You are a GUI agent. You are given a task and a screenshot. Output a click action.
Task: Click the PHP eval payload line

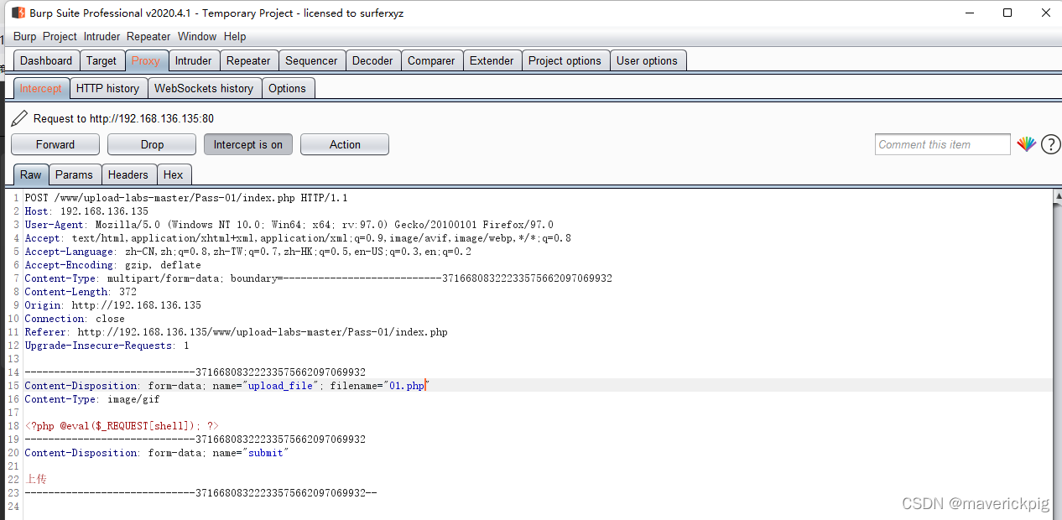(x=122, y=426)
